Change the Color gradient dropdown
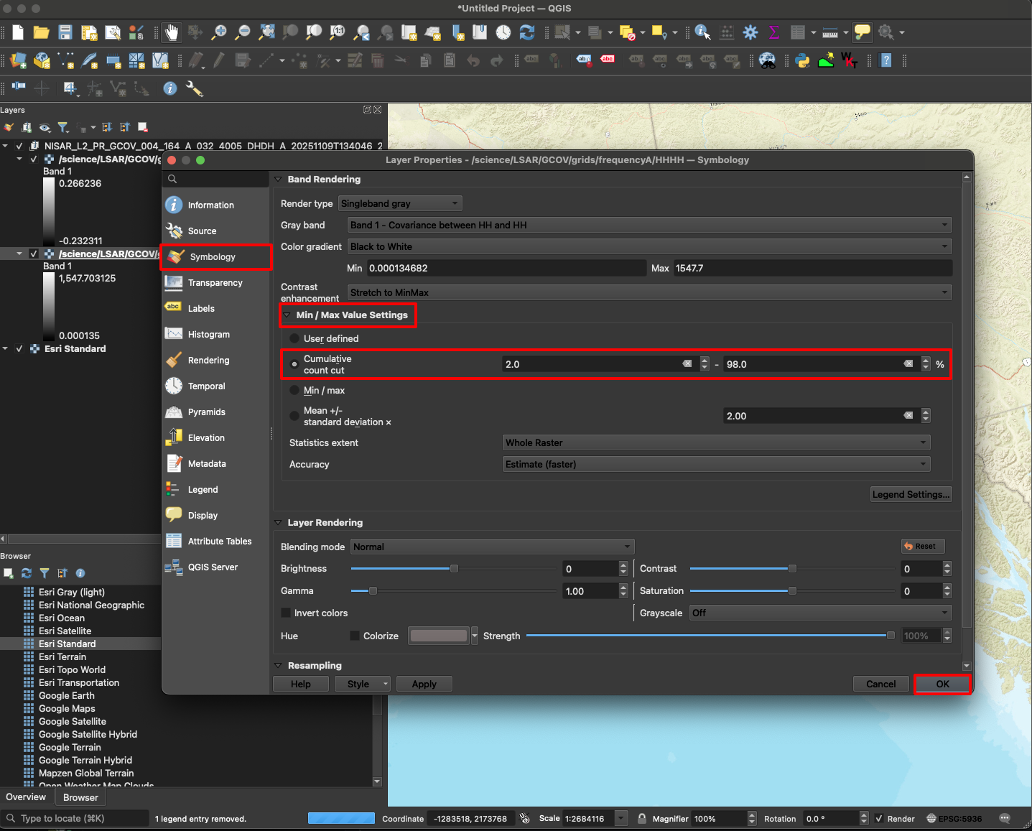The width and height of the screenshot is (1032, 831). (x=649, y=246)
